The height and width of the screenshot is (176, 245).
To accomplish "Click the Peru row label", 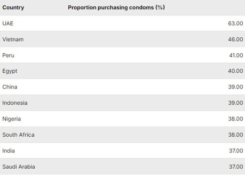I will click(9, 55).
